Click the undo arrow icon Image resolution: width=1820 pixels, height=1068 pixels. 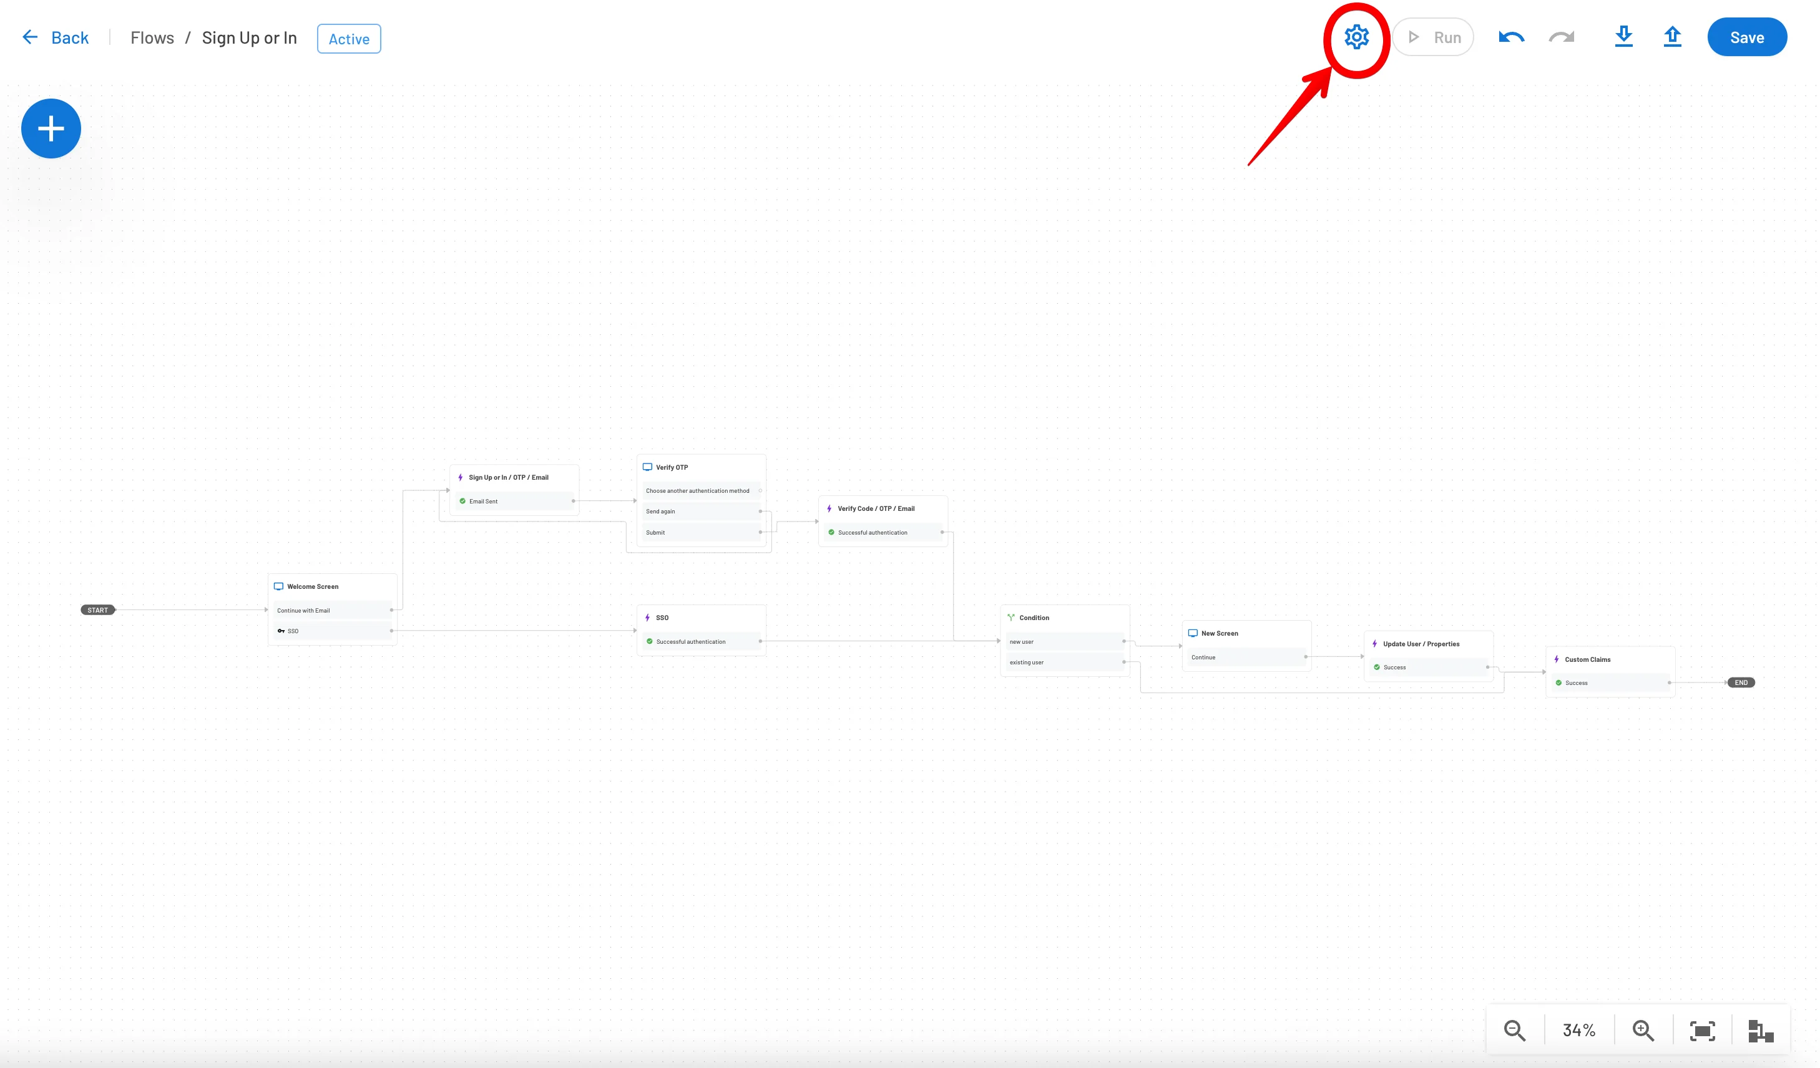pyautogui.click(x=1511, y=37)
